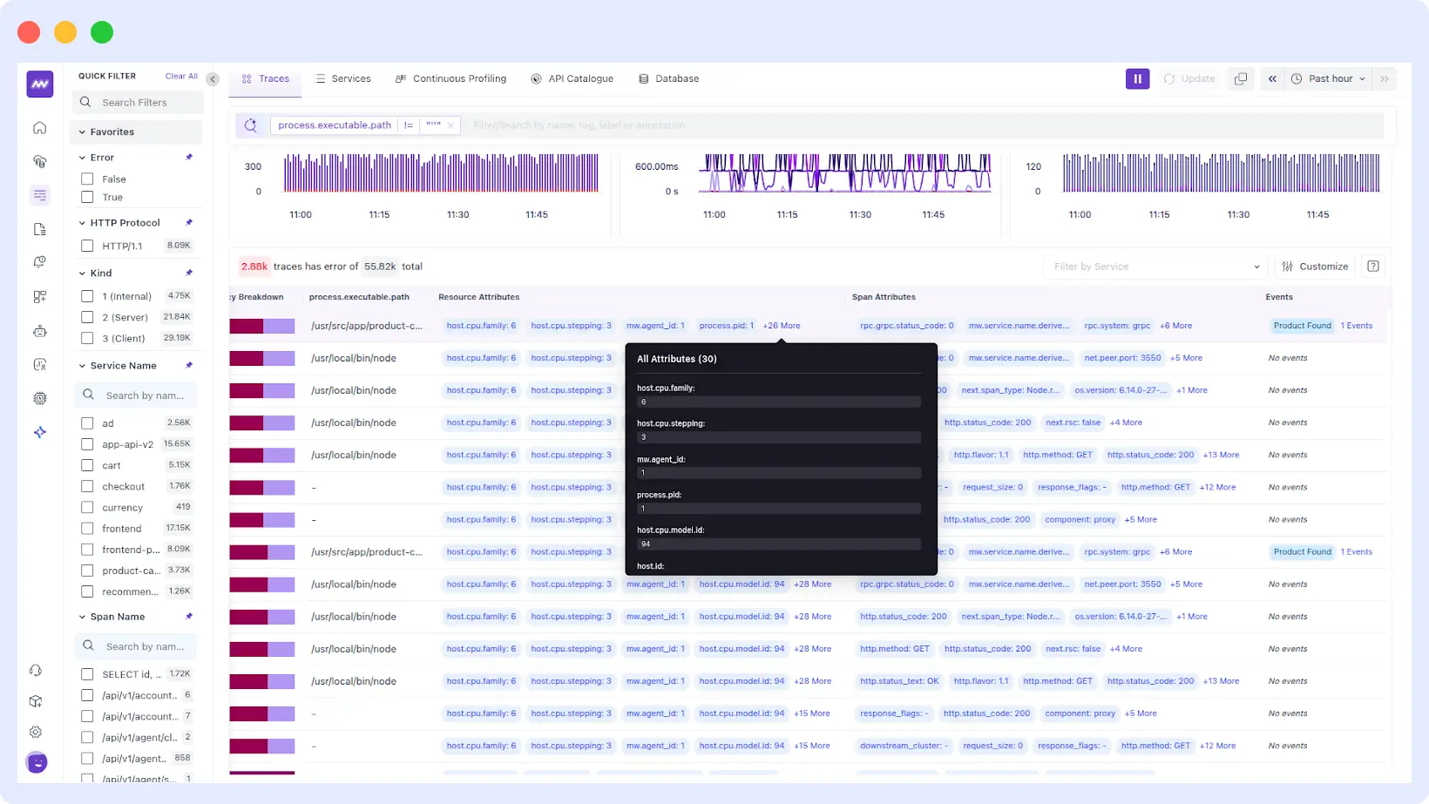This screenshot has height=804, width=1429.
Task: Collapse the quick filter panel with the arrow
Action: point(213,78)
